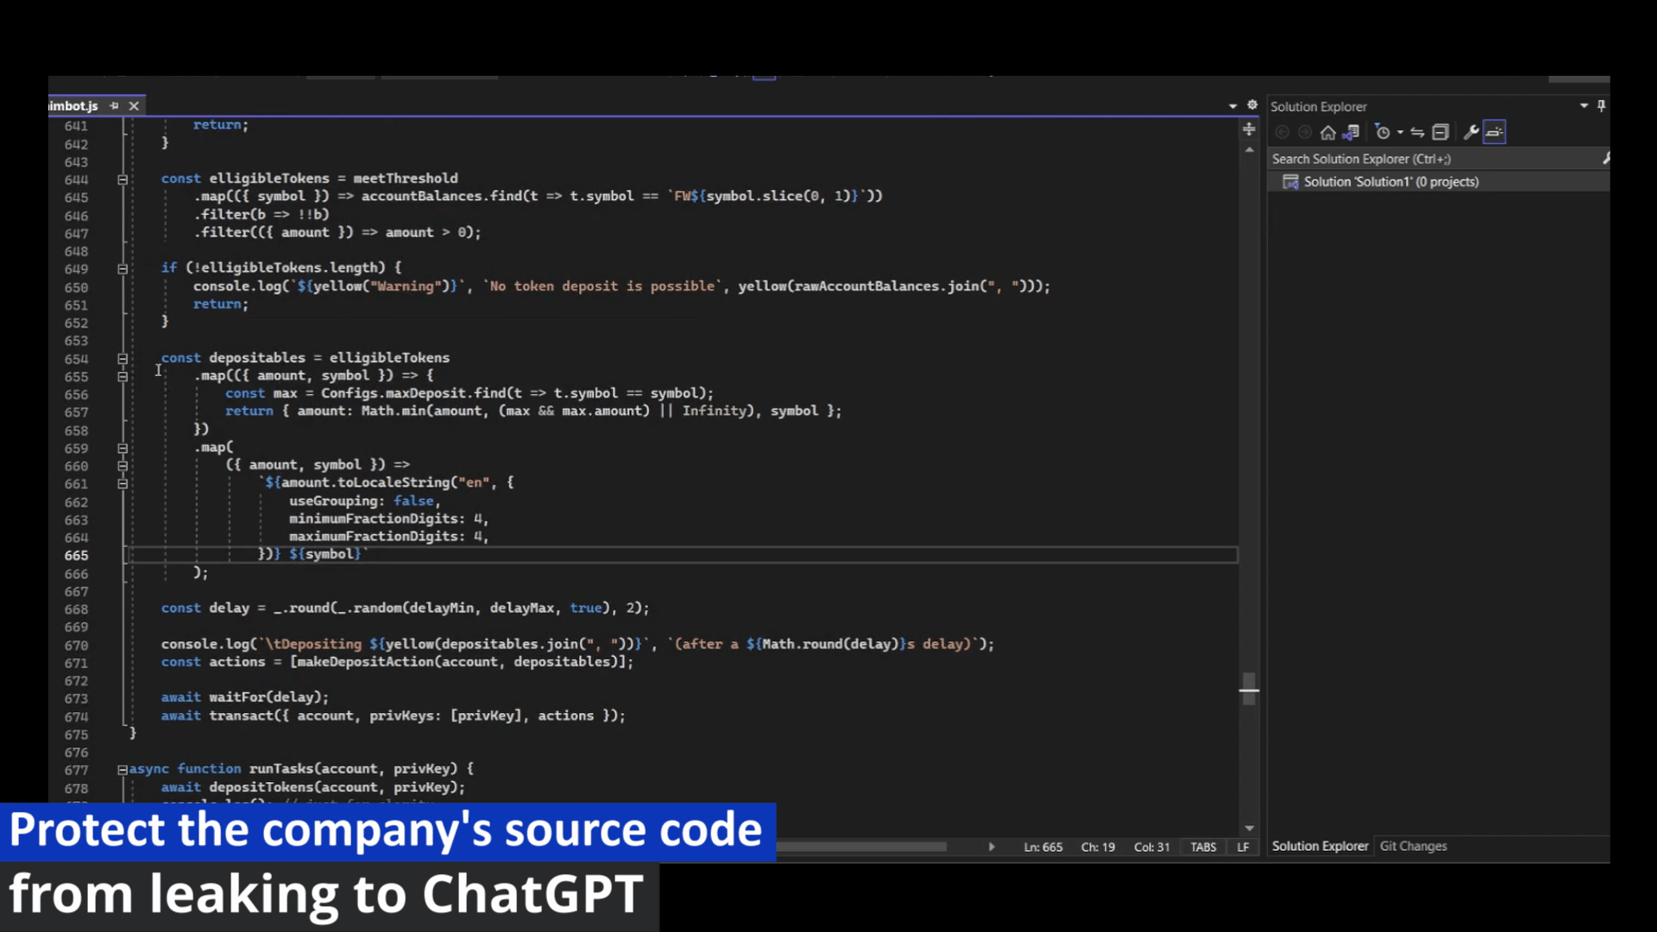Image resolution: width=1657 pixels, height=932 pixels.
Task: Select the Solution Explorer bottom tab
Action: click(1320, 846)
